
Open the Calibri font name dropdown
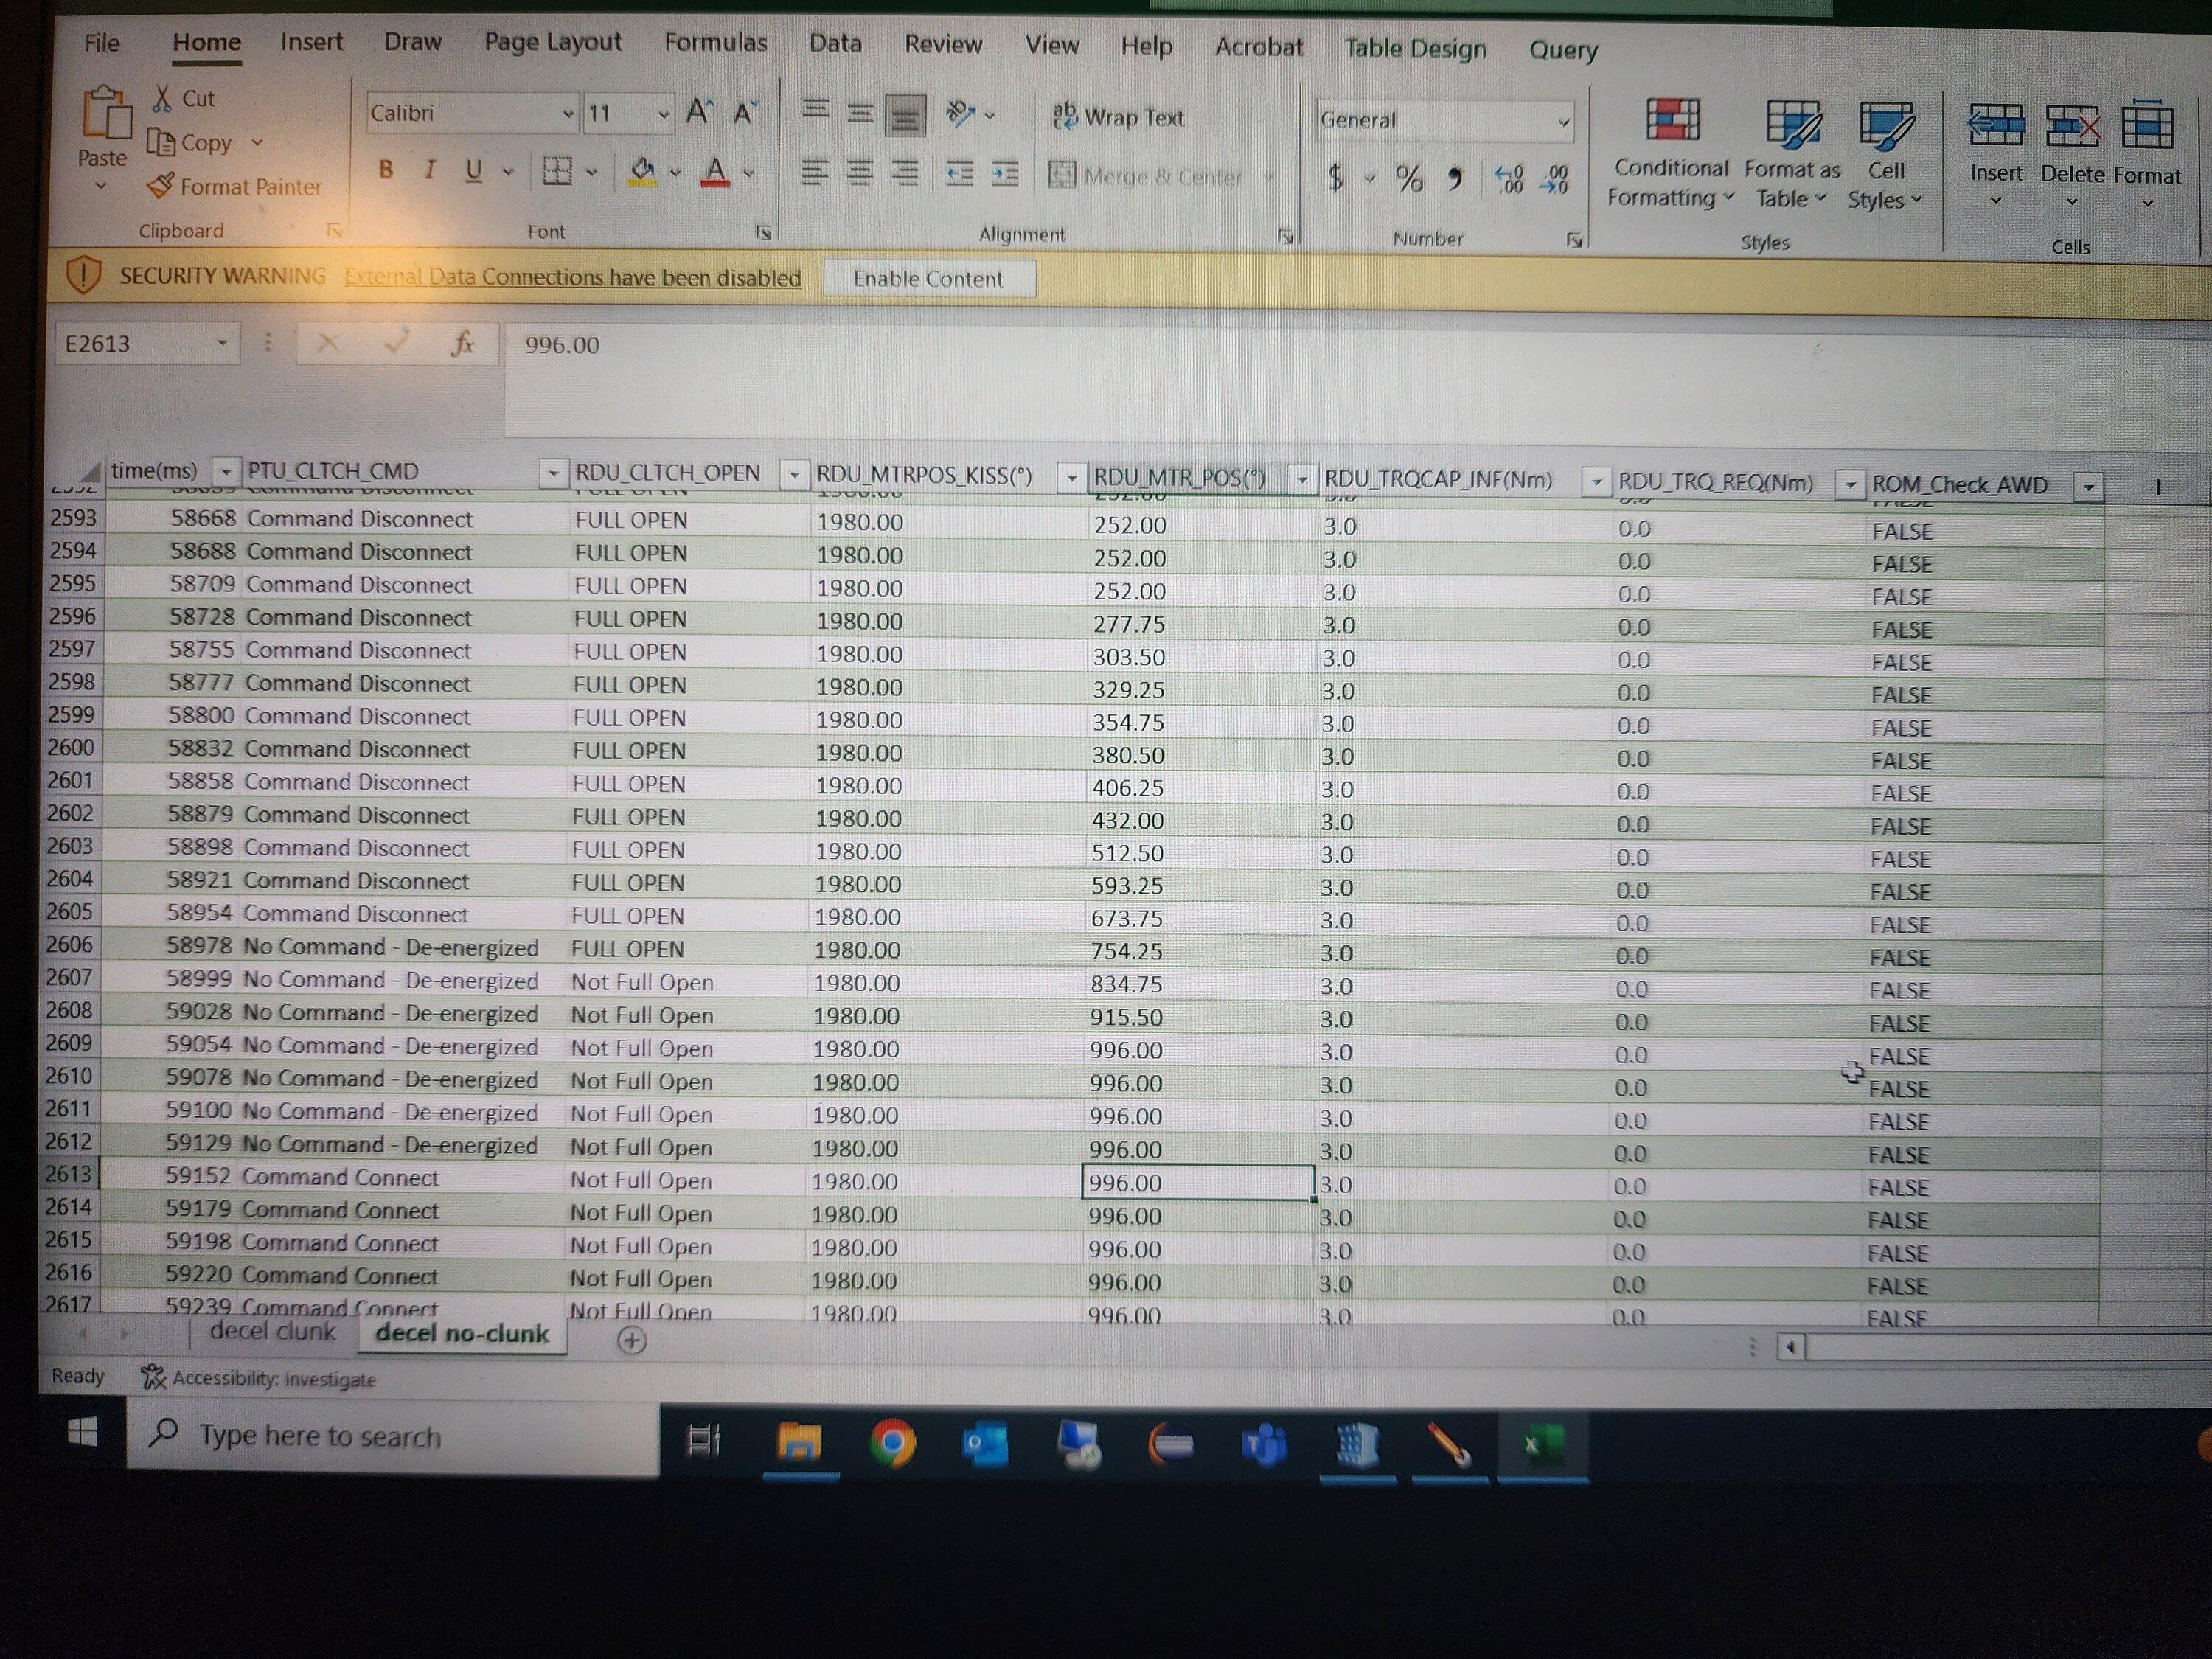point(568,113)
